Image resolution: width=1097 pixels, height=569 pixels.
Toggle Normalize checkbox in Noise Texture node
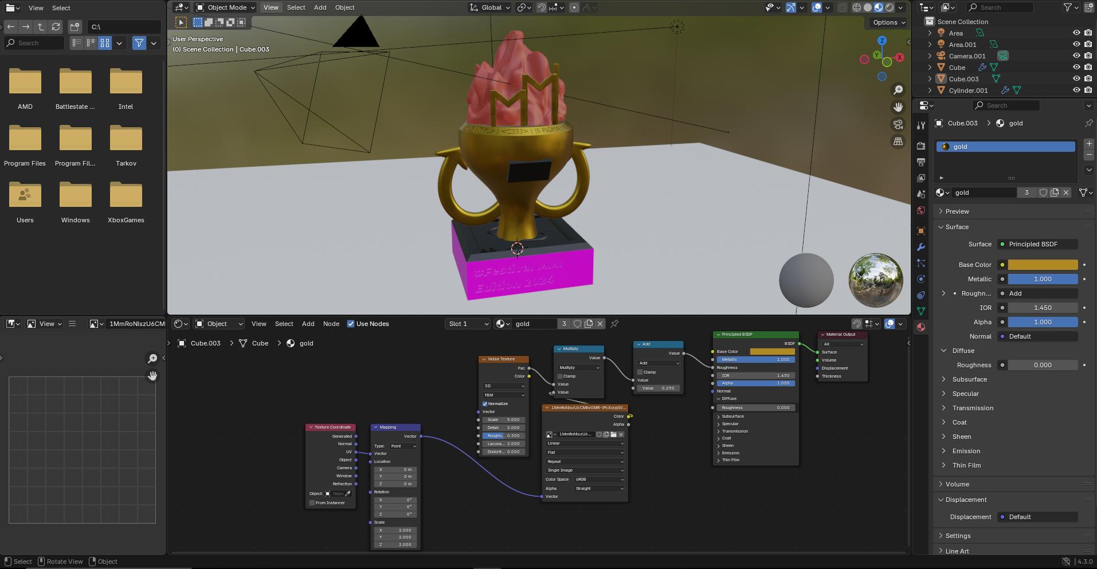coord(485,404)
